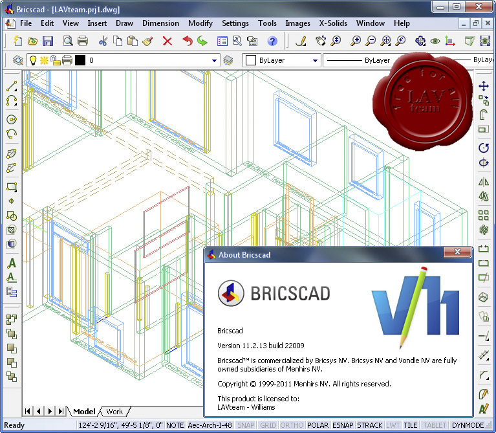Select the Line draw tool
This screenshot has width=496, height=433.
pyautogui.click(x=12, y=86)
